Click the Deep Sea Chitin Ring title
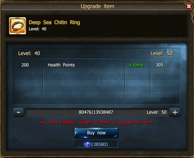194x158 pixels. [x=54, y=23]
